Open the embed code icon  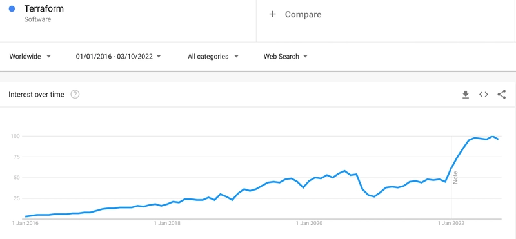click(483, 95)
